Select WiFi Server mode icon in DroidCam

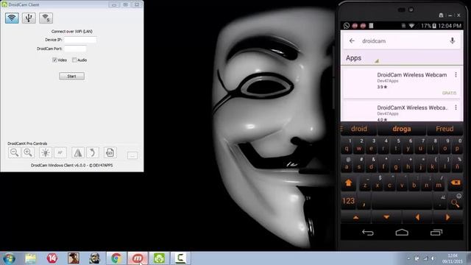click(x=46, y=18)
